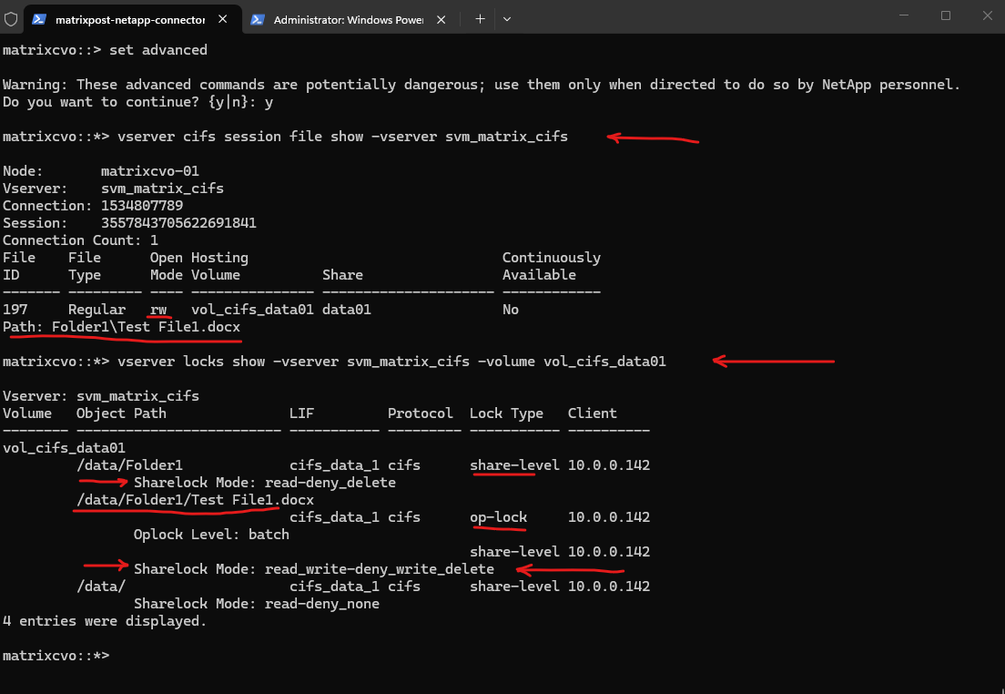The image size is (1005, 694).
Task: Click file ID '197' in the table
Action: [15, 310]
